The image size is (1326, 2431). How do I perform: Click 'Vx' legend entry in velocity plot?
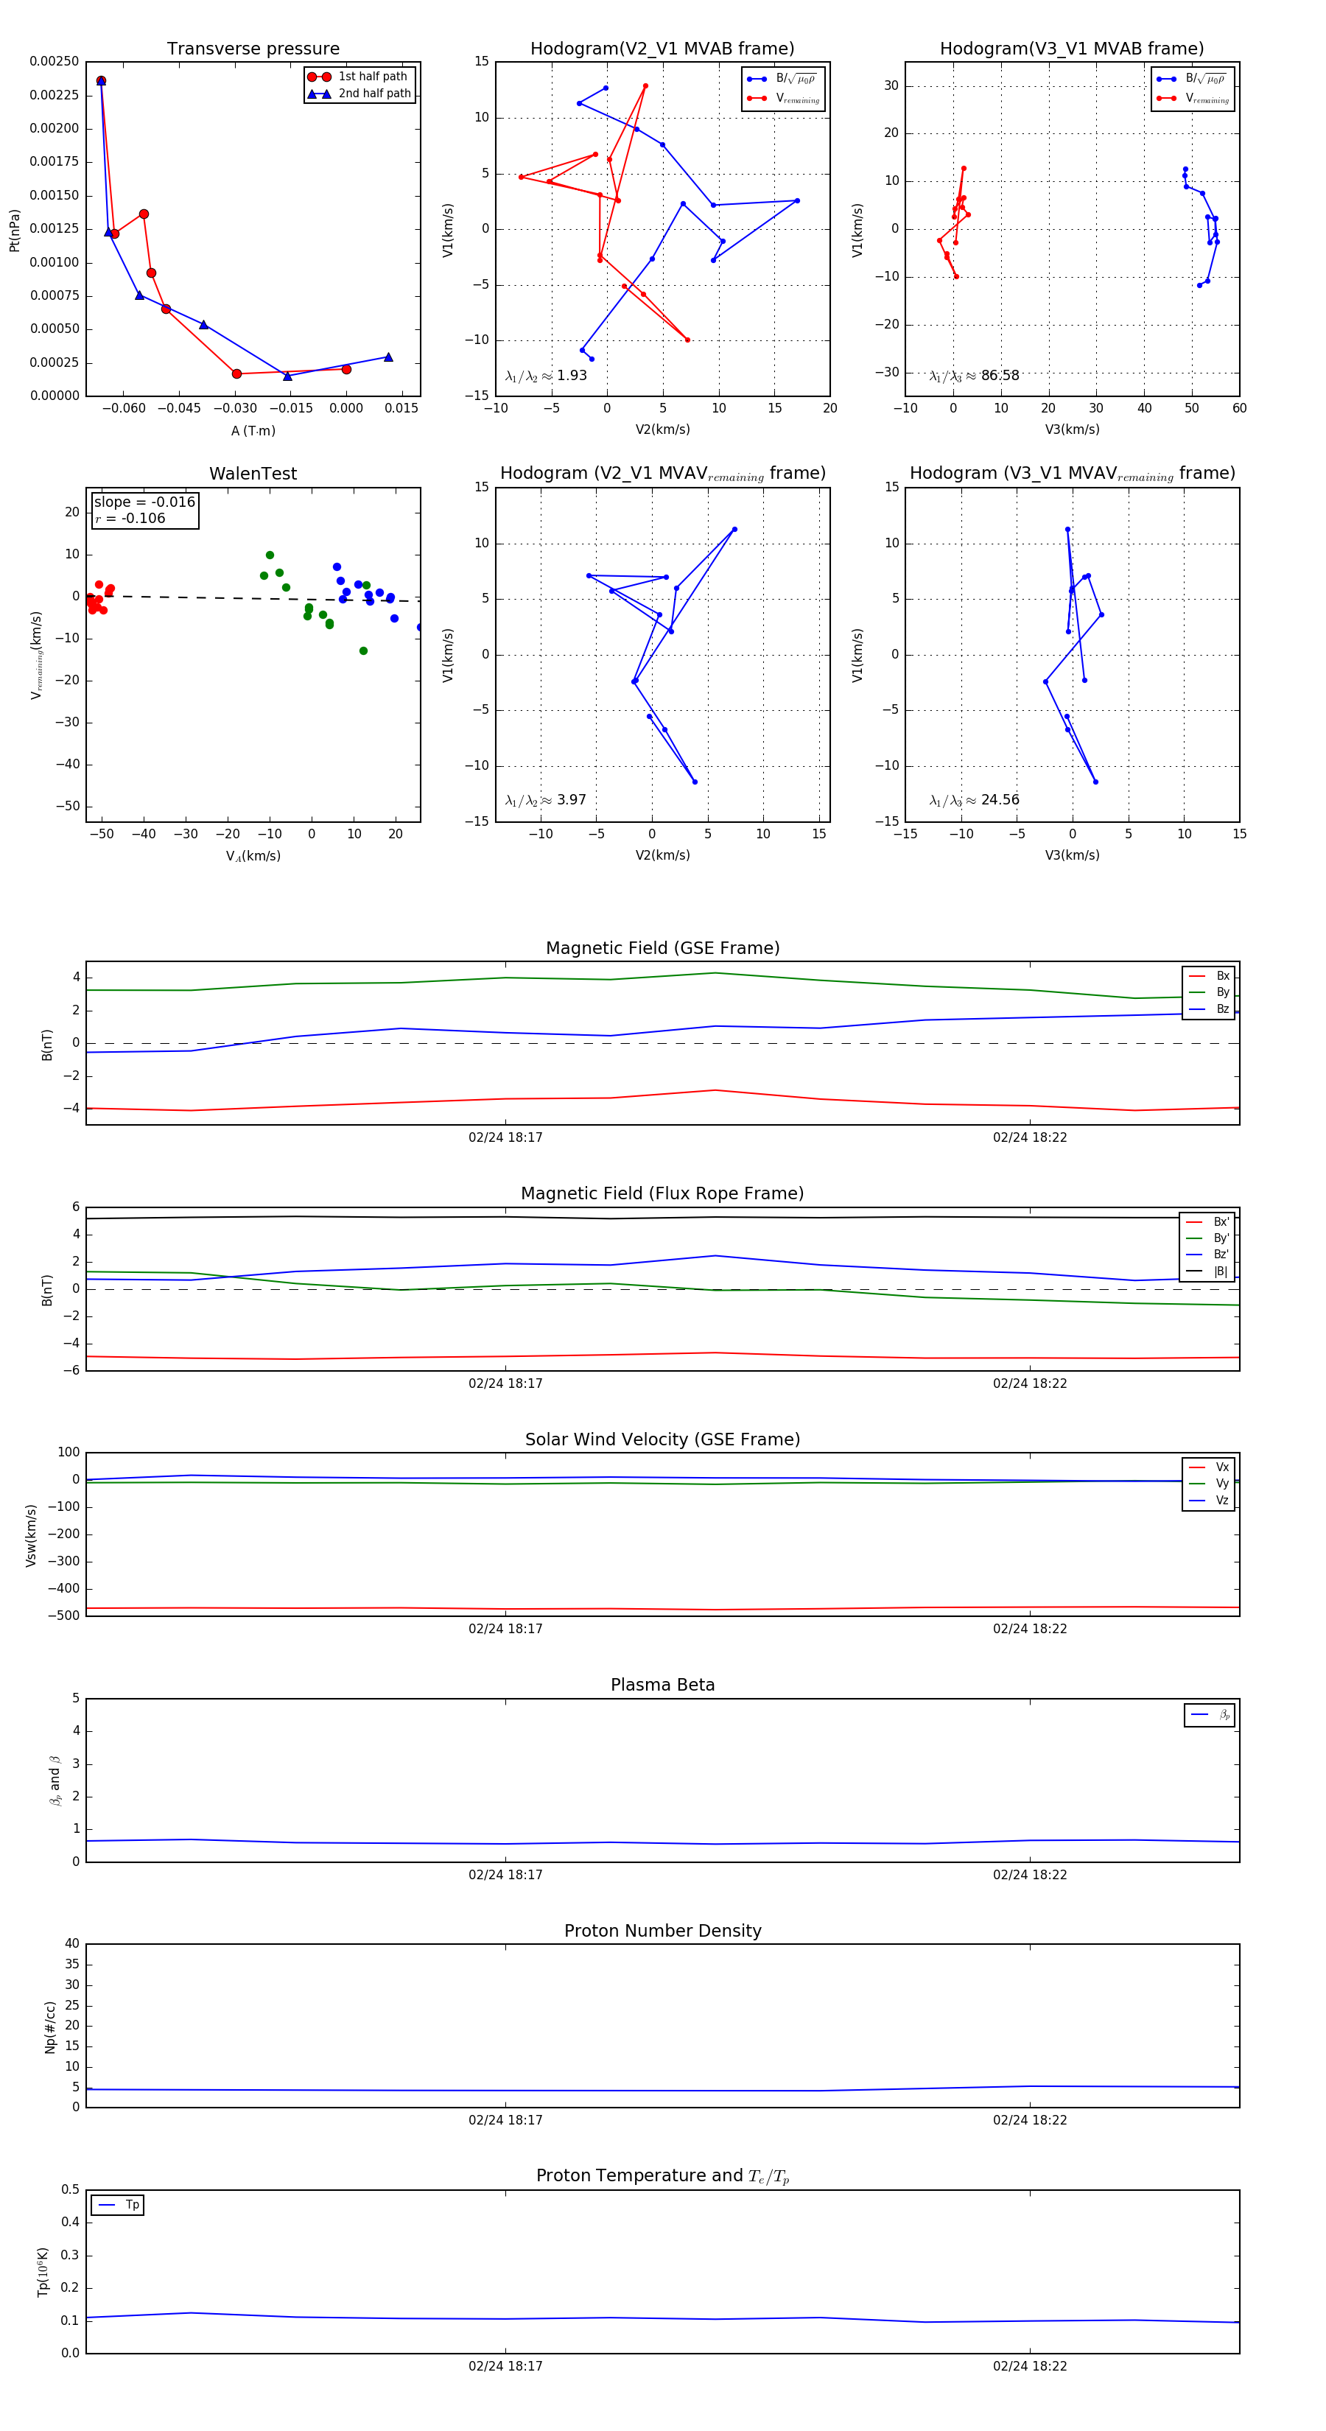coord(1209,1467)
